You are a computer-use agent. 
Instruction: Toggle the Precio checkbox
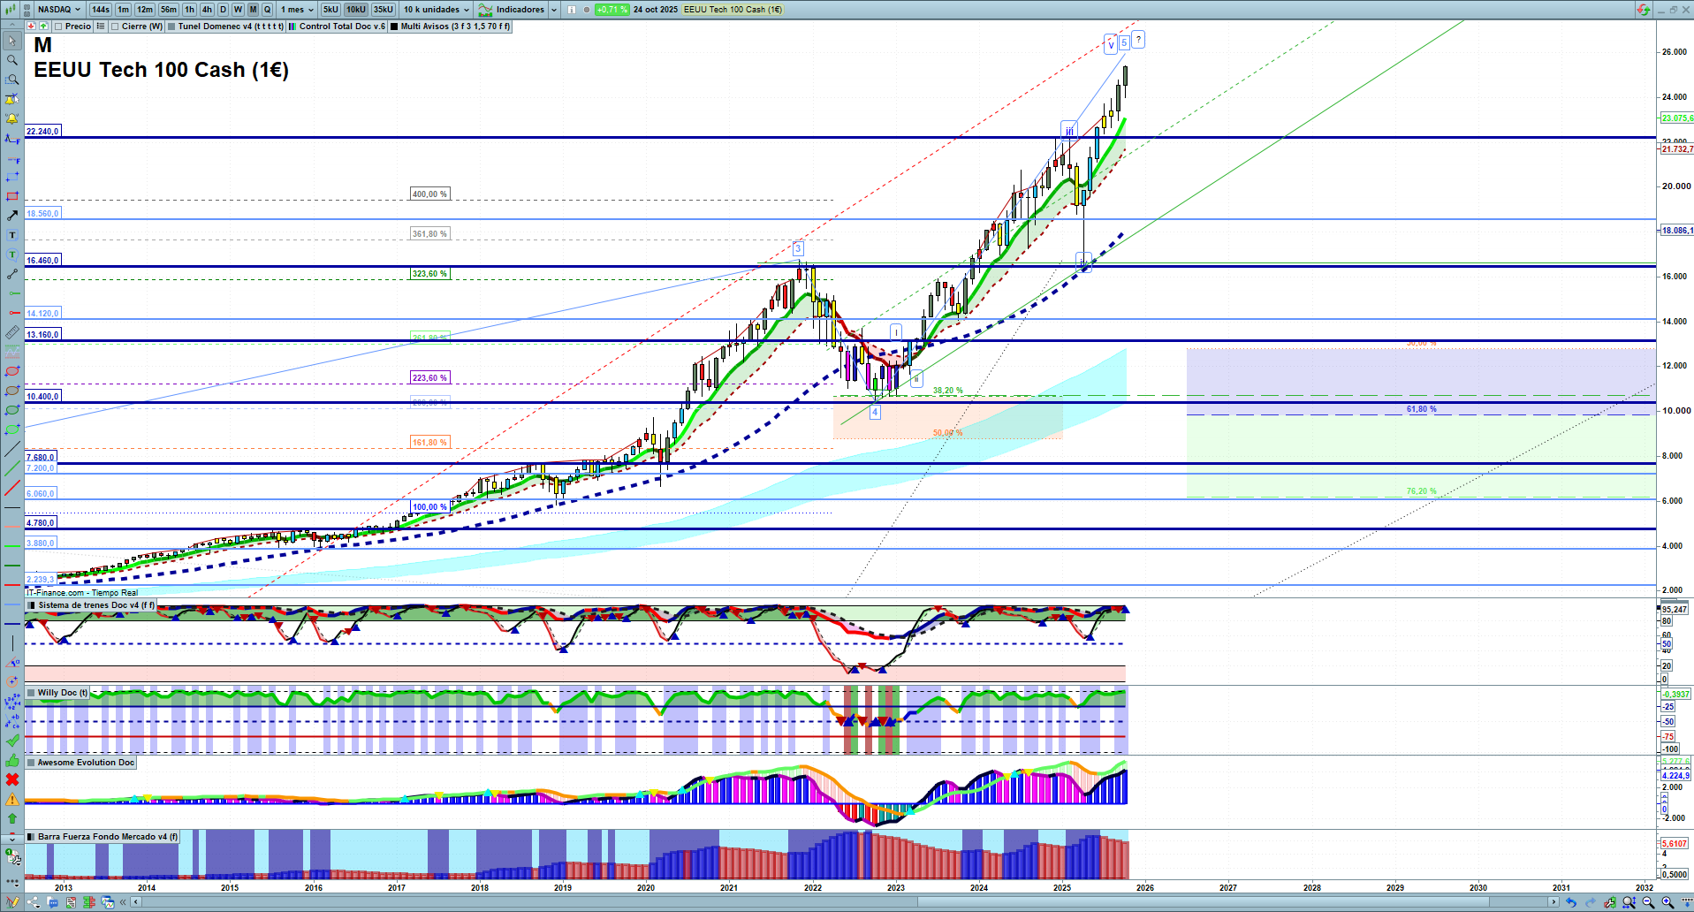pyautogui.click(x=58, y=27)
